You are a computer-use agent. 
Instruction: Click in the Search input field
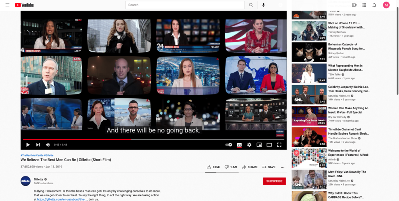185,5
